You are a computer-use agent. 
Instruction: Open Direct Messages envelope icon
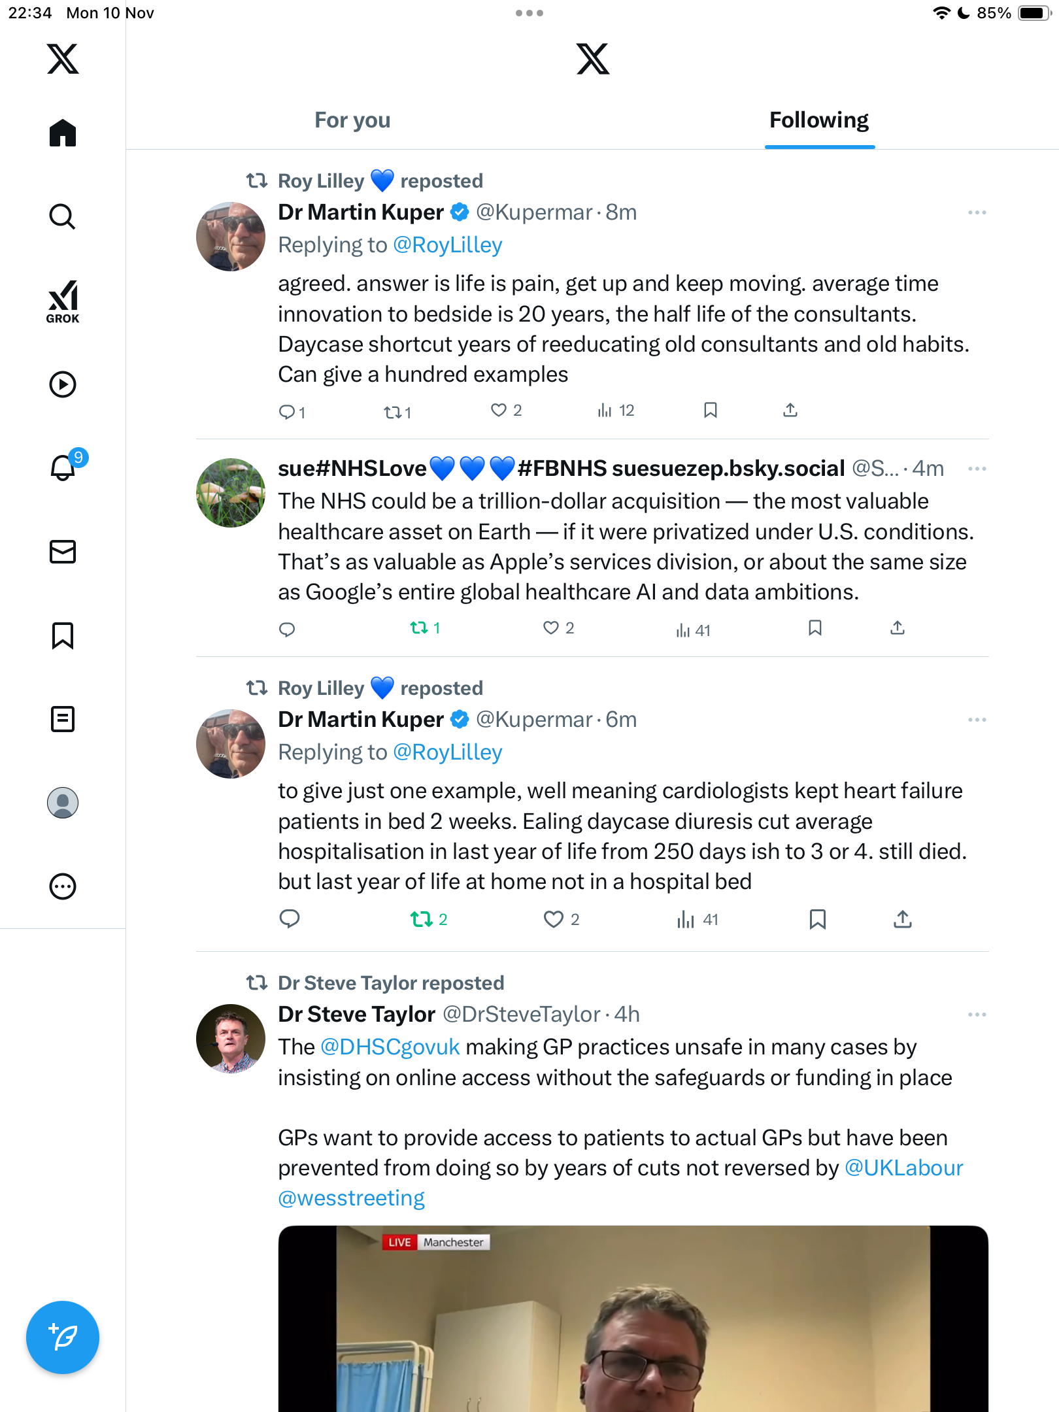pyautogui.click(x=63, y=552)
